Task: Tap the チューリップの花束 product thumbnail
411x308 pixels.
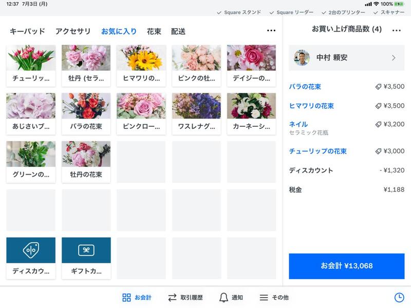Action: tap(29, 57)
